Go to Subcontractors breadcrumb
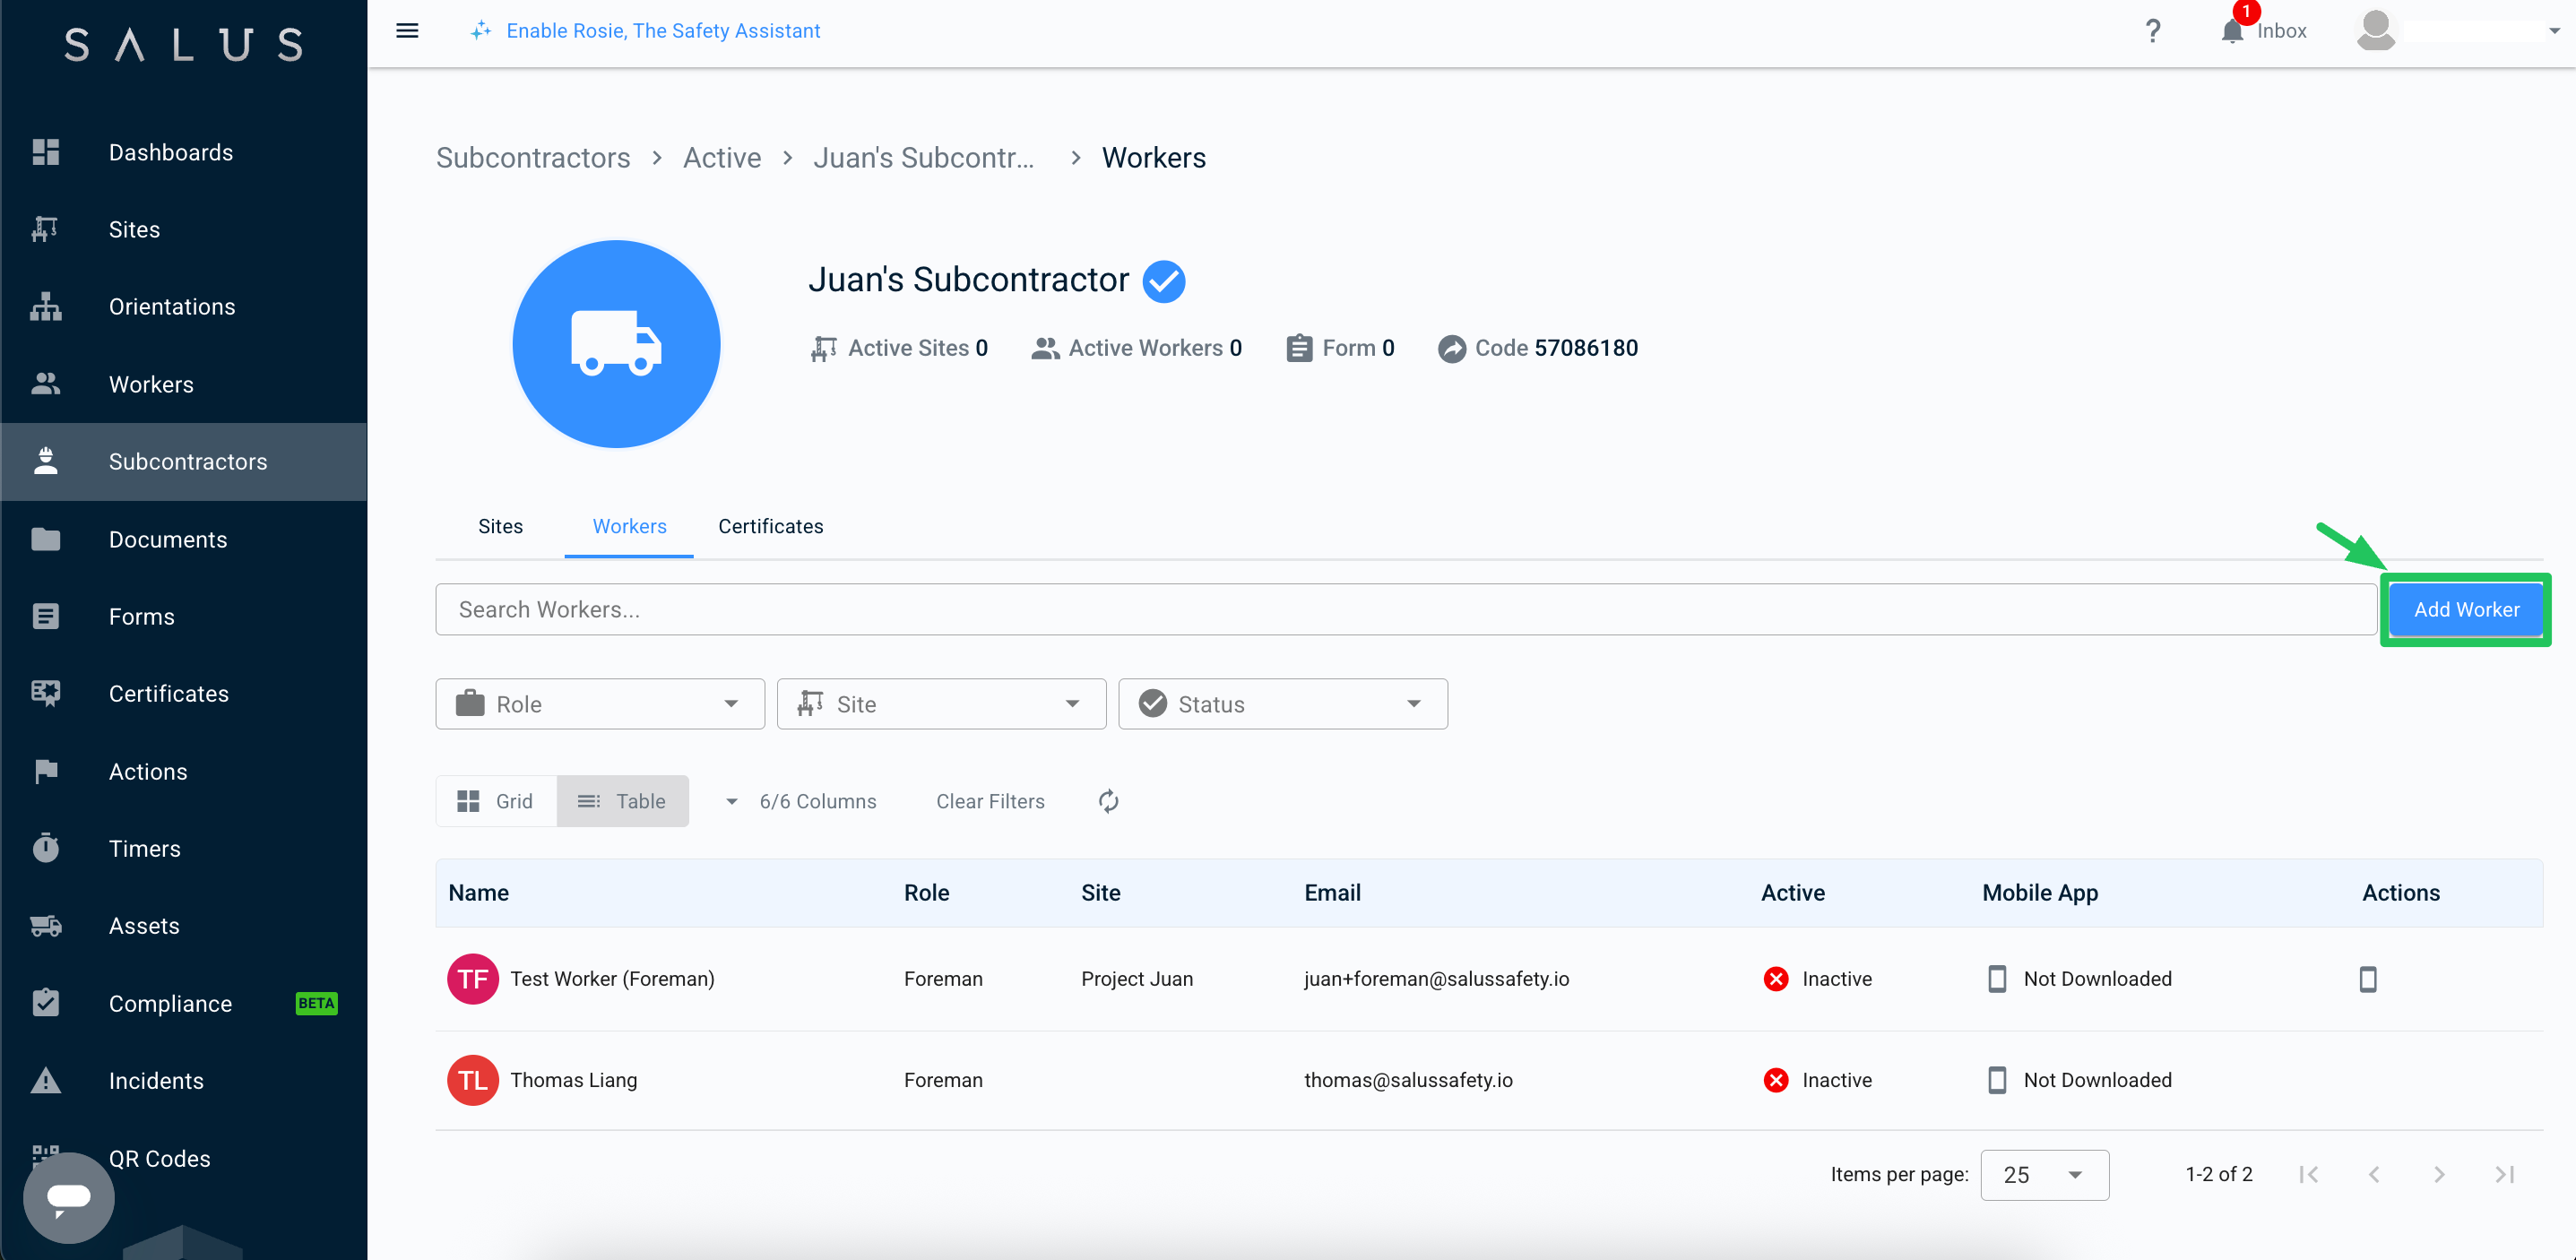 533,157
